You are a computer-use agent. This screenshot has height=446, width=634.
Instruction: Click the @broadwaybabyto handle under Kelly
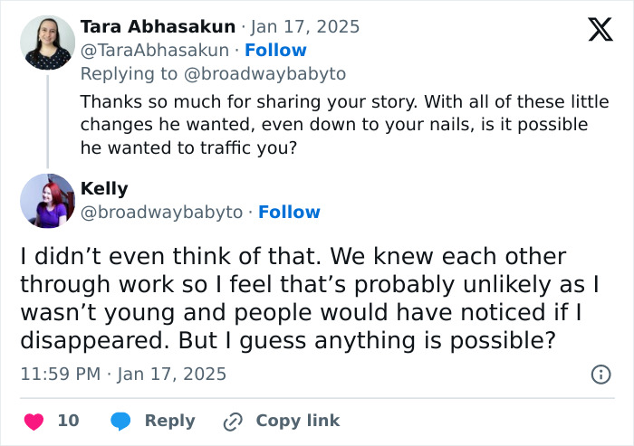(162, 212)
